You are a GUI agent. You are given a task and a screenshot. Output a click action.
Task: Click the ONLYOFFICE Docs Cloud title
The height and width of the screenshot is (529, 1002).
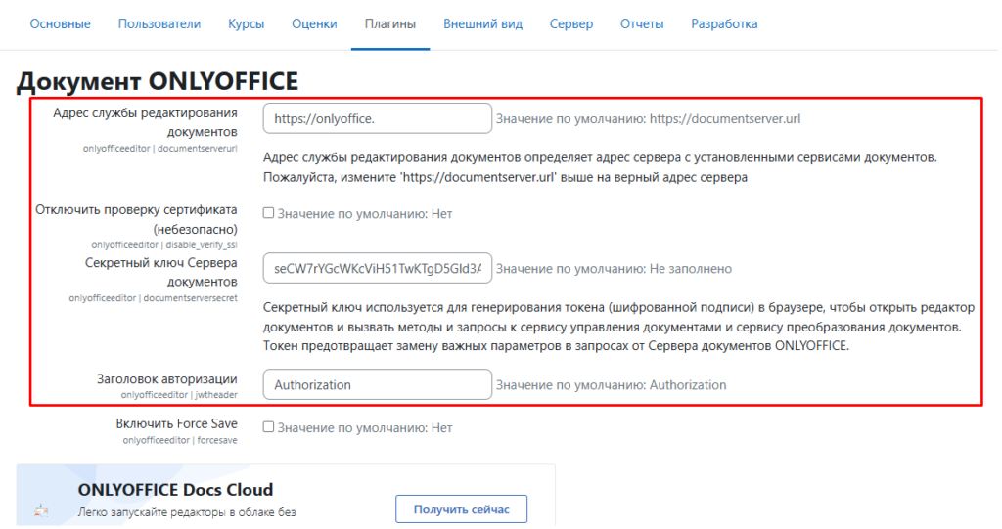(x=176, y=490)
